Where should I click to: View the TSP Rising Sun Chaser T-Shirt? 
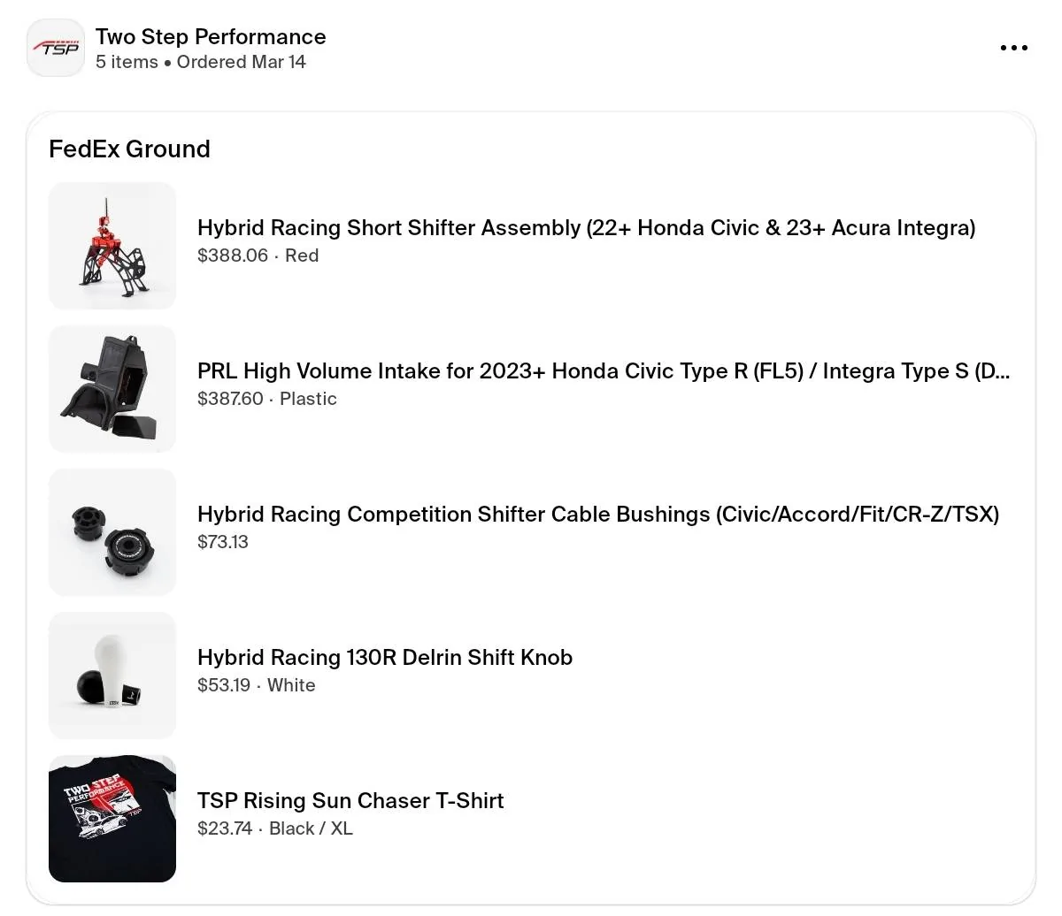click(350, 801)
